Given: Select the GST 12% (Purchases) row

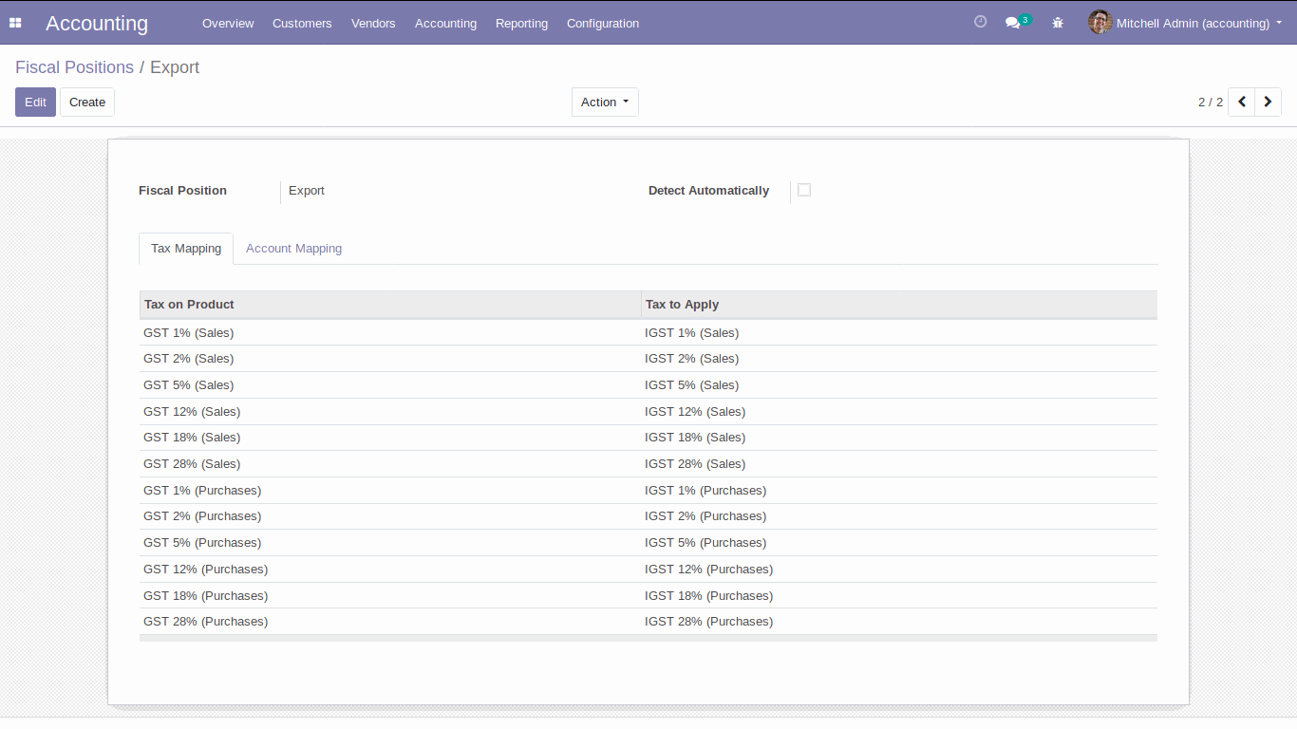Looking at the screenshot, I should pos(648,570).
